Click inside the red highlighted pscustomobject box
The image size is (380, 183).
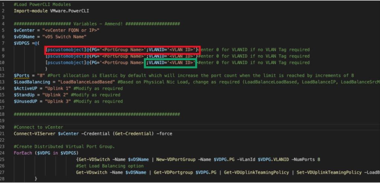122,50
